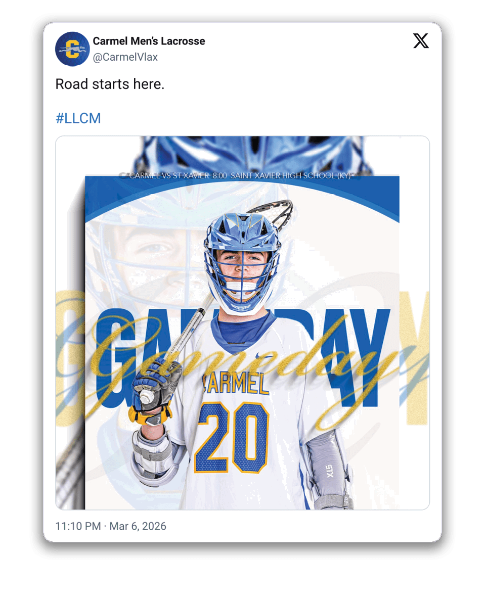Viewport: 485px width, 603px height.
Task: Open the Gameday poster image
Action: pos(243,323)
